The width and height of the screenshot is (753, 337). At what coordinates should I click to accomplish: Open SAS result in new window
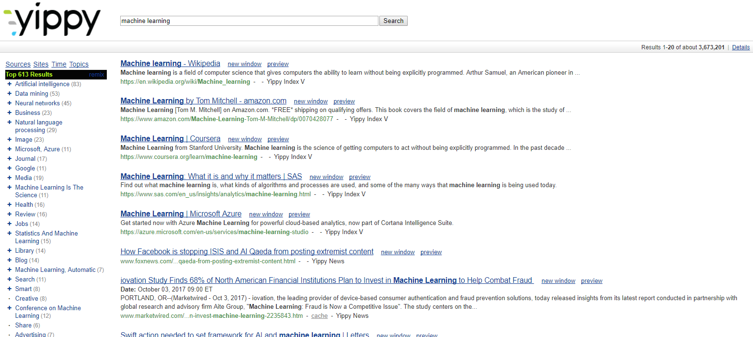(x=326, y=177)
